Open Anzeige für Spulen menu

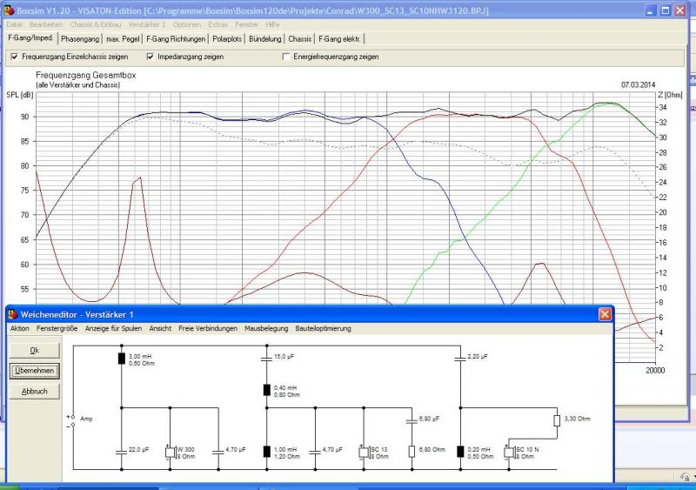[x=113, y=329]
